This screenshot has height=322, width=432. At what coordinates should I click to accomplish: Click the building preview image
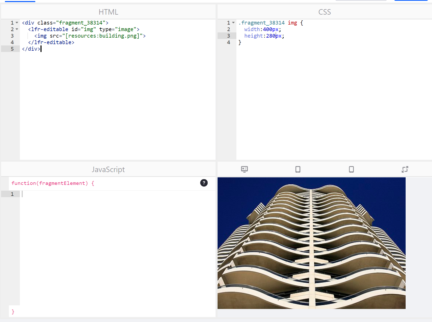tap(311, 243)
